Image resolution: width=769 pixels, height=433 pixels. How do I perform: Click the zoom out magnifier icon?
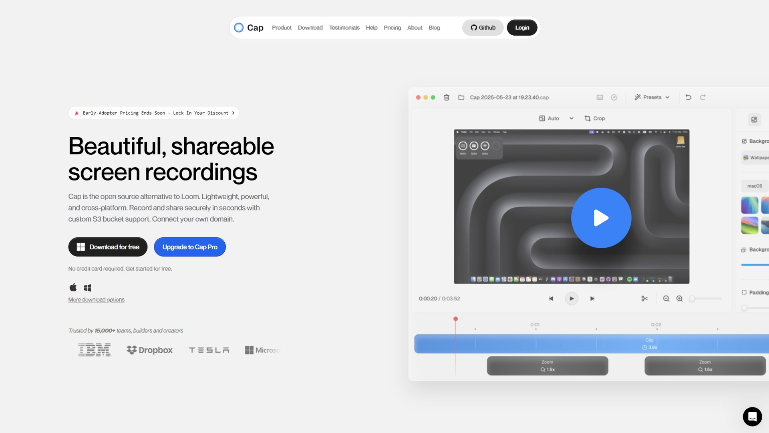pos(666,299)
